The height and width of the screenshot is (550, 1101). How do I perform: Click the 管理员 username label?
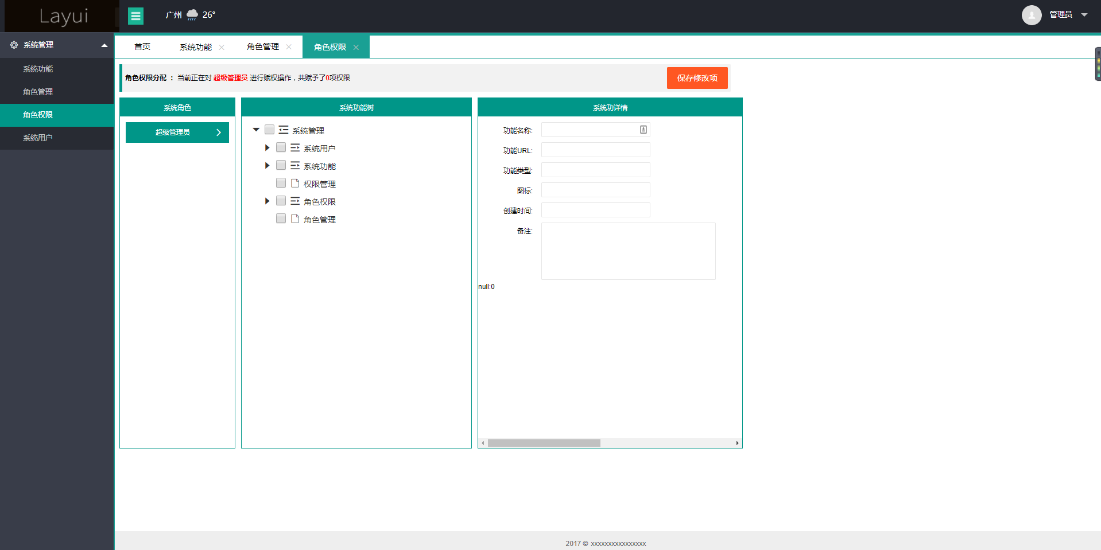click(1061, 15)
